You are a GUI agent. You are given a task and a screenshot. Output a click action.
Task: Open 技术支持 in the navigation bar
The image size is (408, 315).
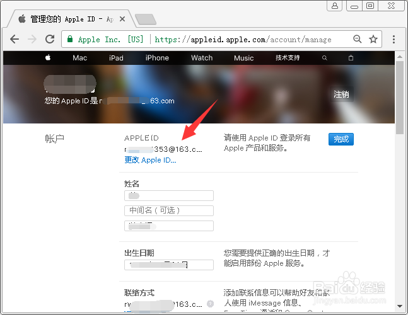[288, 58]
